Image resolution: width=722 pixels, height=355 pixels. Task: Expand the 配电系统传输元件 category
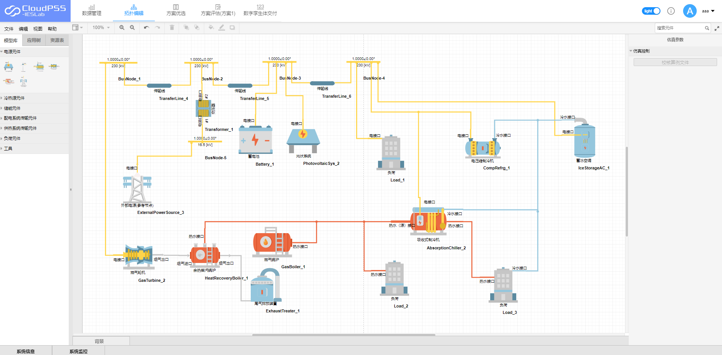click(34, 118)
